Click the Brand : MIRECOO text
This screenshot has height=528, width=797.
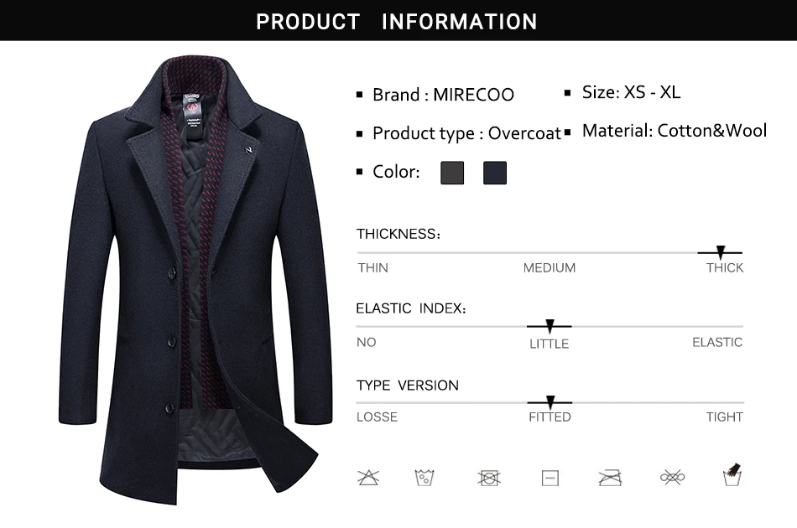click(x=443, y=95)
